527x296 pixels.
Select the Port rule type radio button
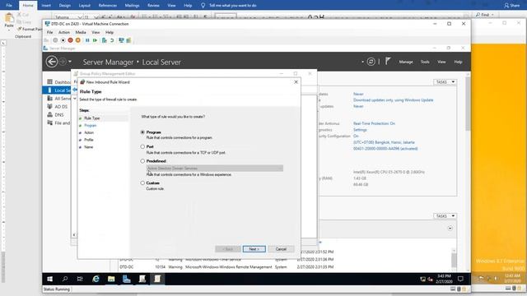(x=142, y=146)
